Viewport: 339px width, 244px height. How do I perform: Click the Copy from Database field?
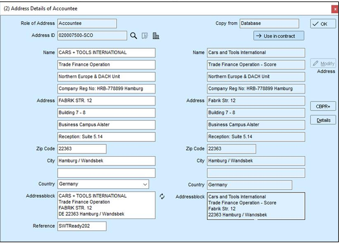[x=269, y=23]
